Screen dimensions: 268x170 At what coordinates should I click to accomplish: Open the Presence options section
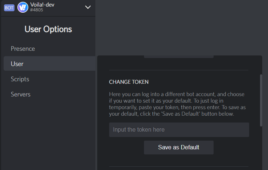point(23,49)
